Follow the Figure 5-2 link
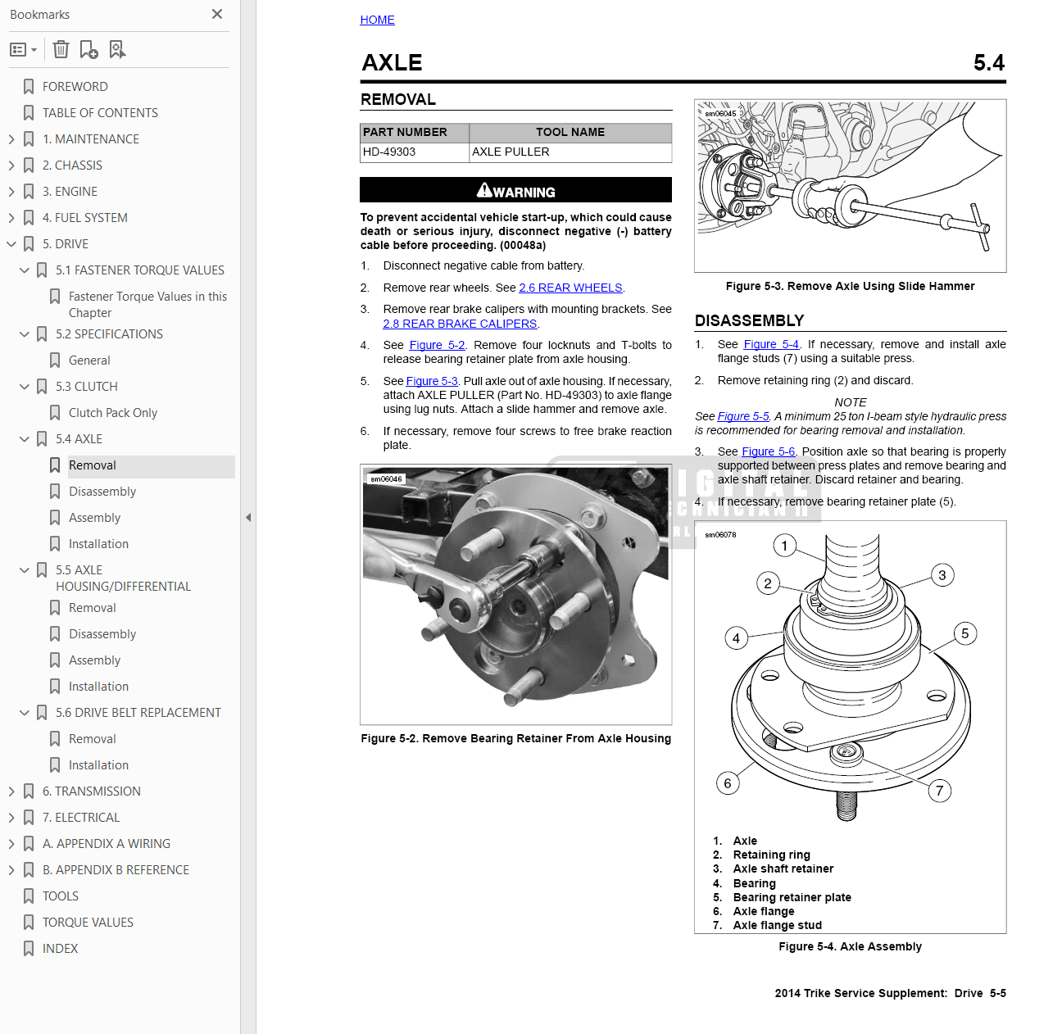 (x=437, y=345)
